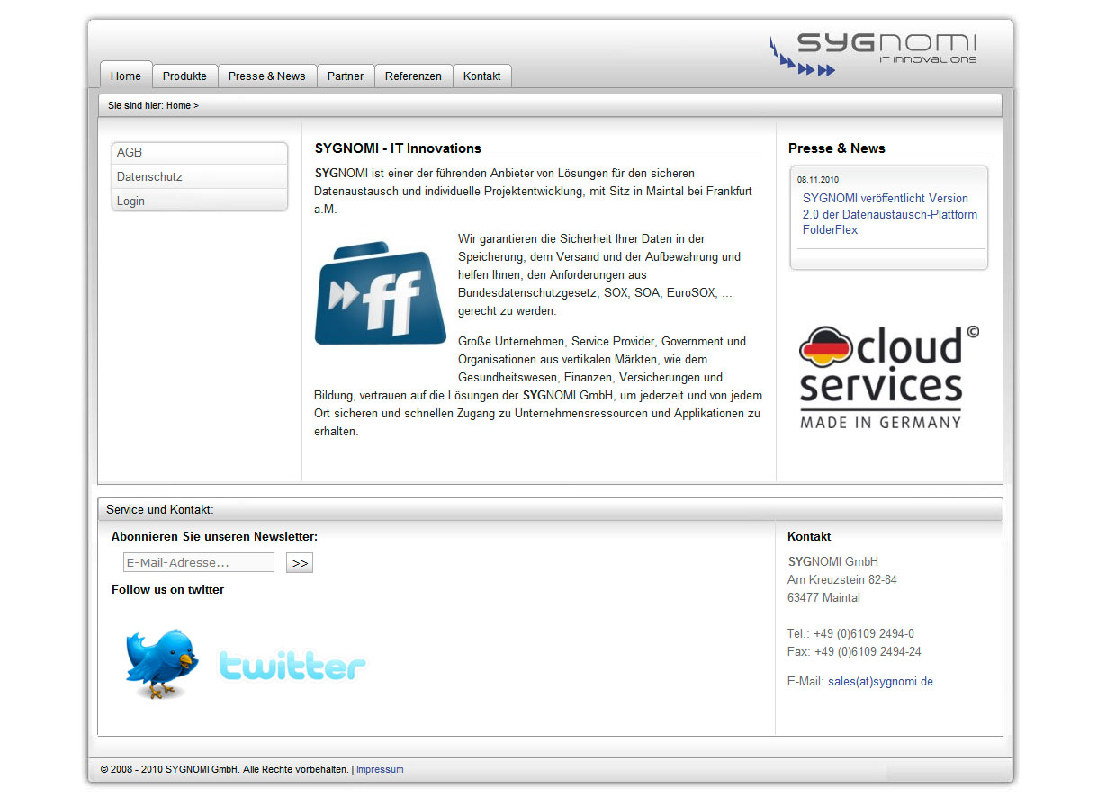
Task: Open the AGB sidebar item
Action: click(200, 153)
